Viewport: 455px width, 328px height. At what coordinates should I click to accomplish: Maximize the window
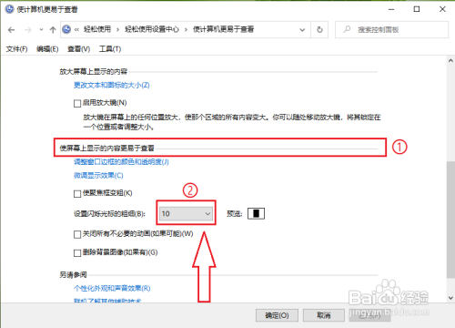click(x=417, y=9)
